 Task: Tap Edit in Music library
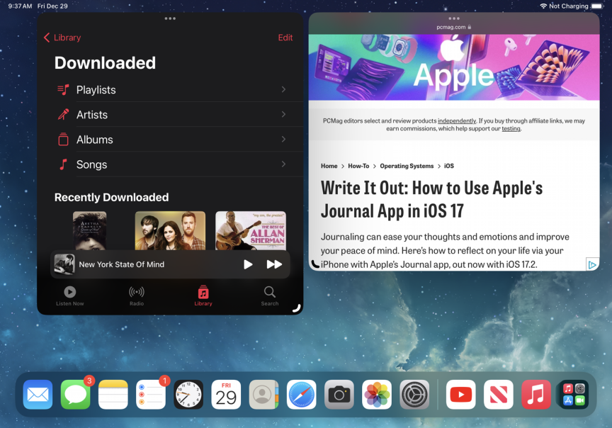point(285,38)
